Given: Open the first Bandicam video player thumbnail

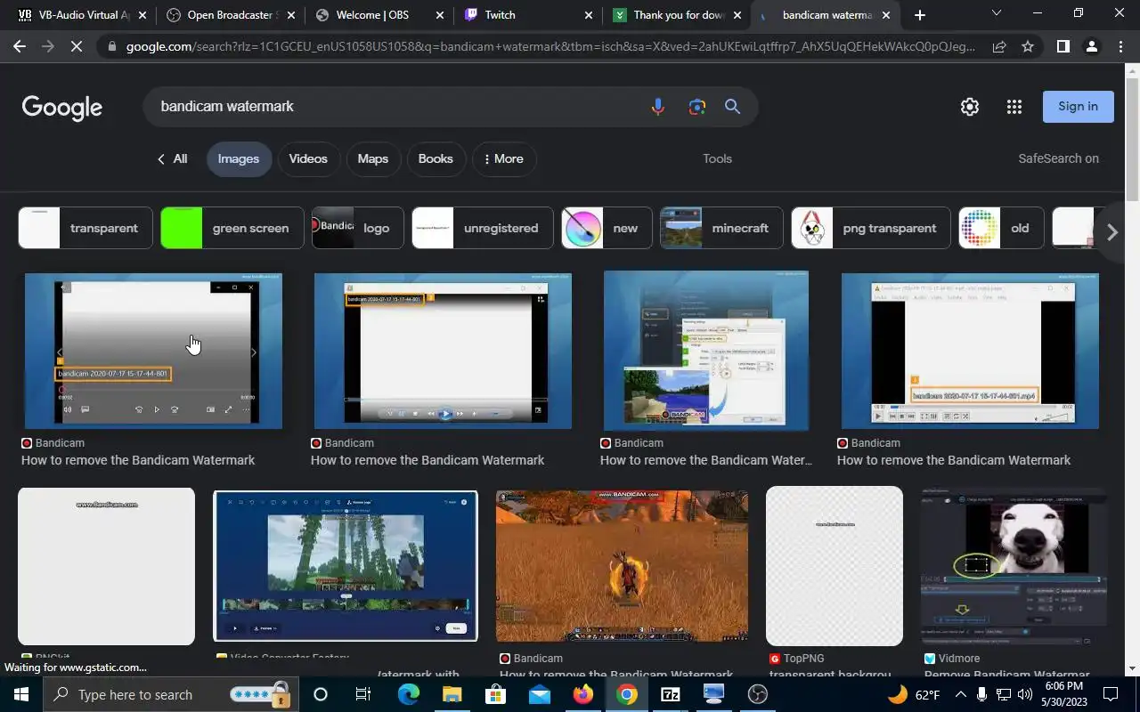Looking at the screenshot, I should coord(154,351).
